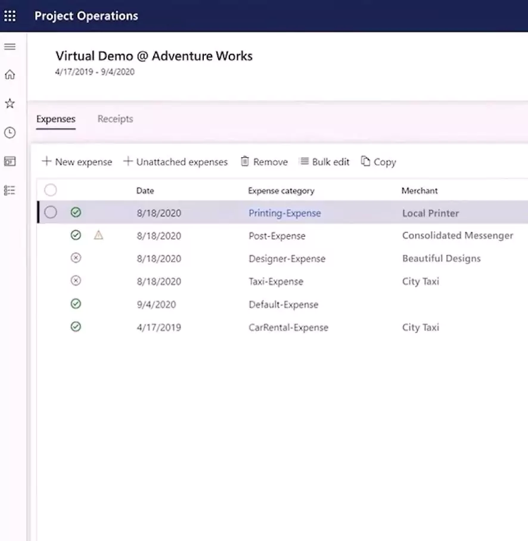The height and width of the screenshot is (541, 528).
Task: Toggle the select-all rows circle in header
Action: 51,190
